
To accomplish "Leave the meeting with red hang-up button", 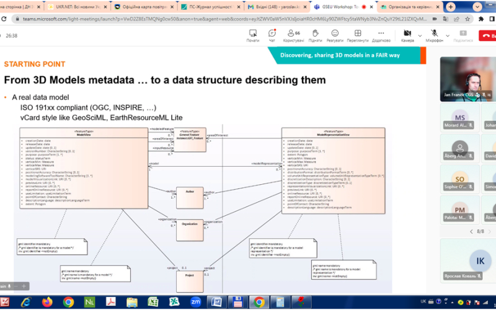I will pyautogui.click(x=487, y=36).
